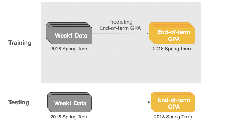Select the yellow End-of-term GPA box in Testing
Screen dimensions: 227x124
pos(174,104)
